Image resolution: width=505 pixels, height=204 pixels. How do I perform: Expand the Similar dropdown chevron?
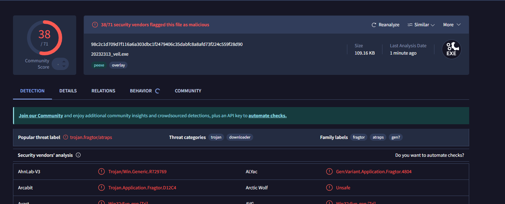click(433, 25)
